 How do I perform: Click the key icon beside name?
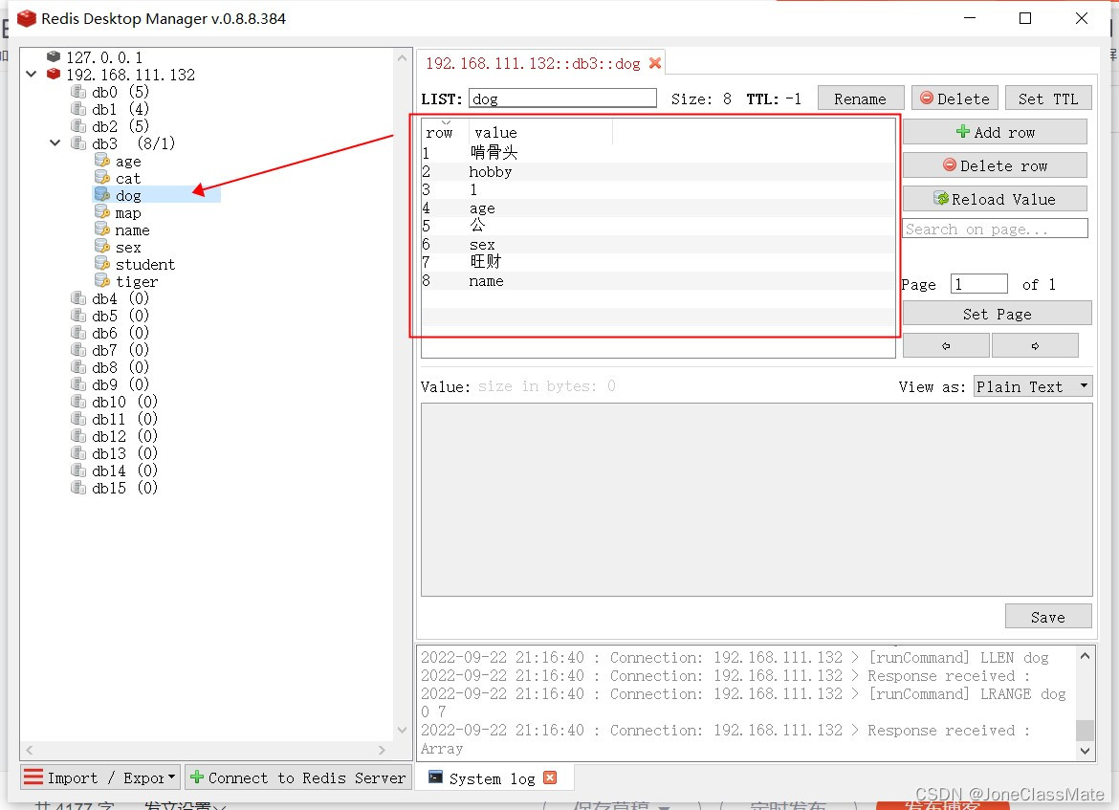102,230
